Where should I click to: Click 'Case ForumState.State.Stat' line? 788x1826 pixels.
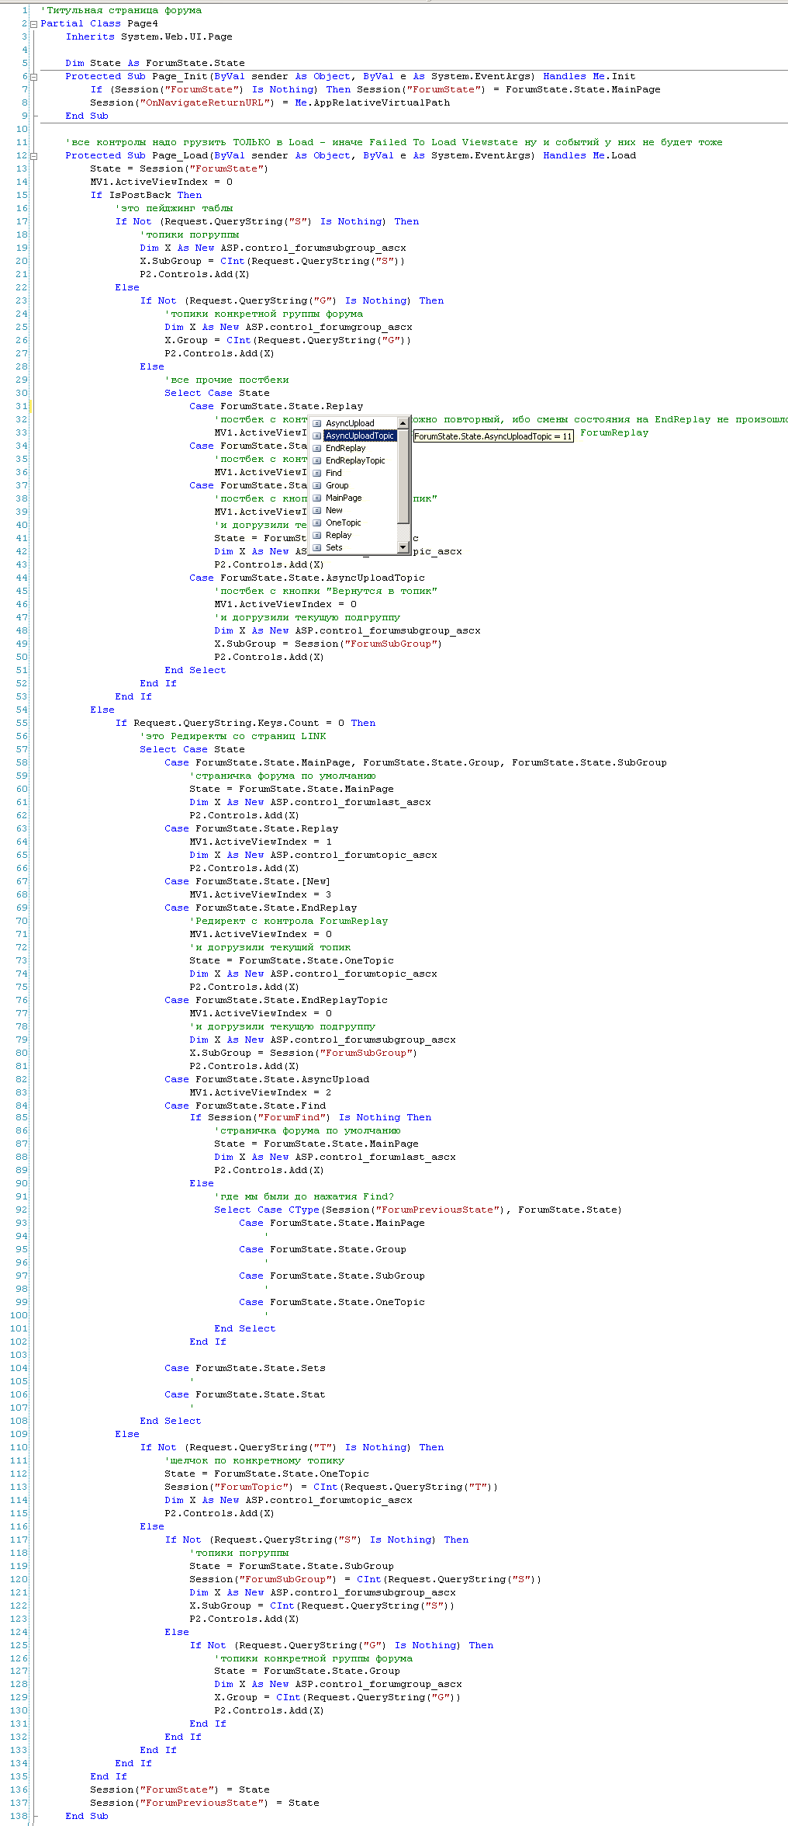(245, 1394)
